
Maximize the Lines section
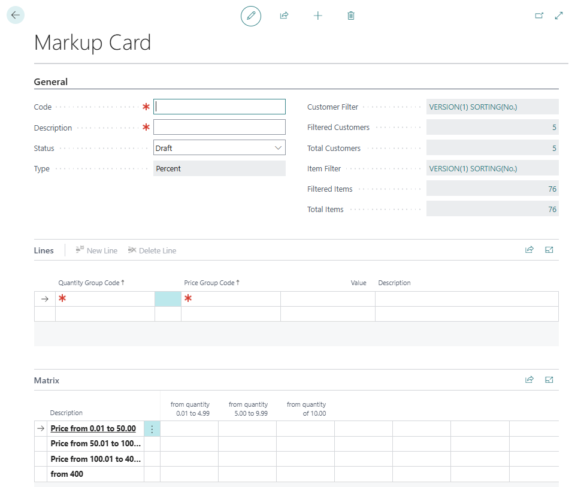[x=549, y=250]
